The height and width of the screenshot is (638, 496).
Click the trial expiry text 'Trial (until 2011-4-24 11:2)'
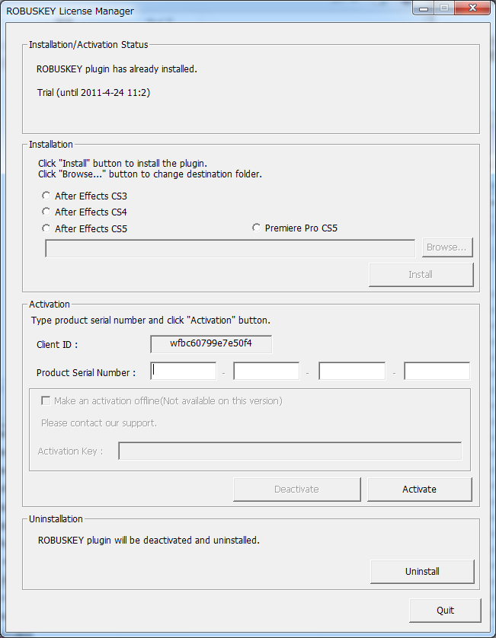point(94,93)
